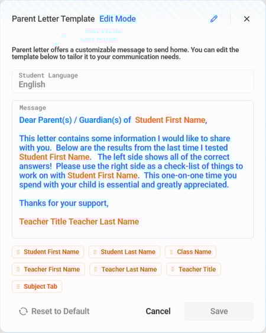Click the Edit Mode label
266x333 pixels.
pos(118,19)
